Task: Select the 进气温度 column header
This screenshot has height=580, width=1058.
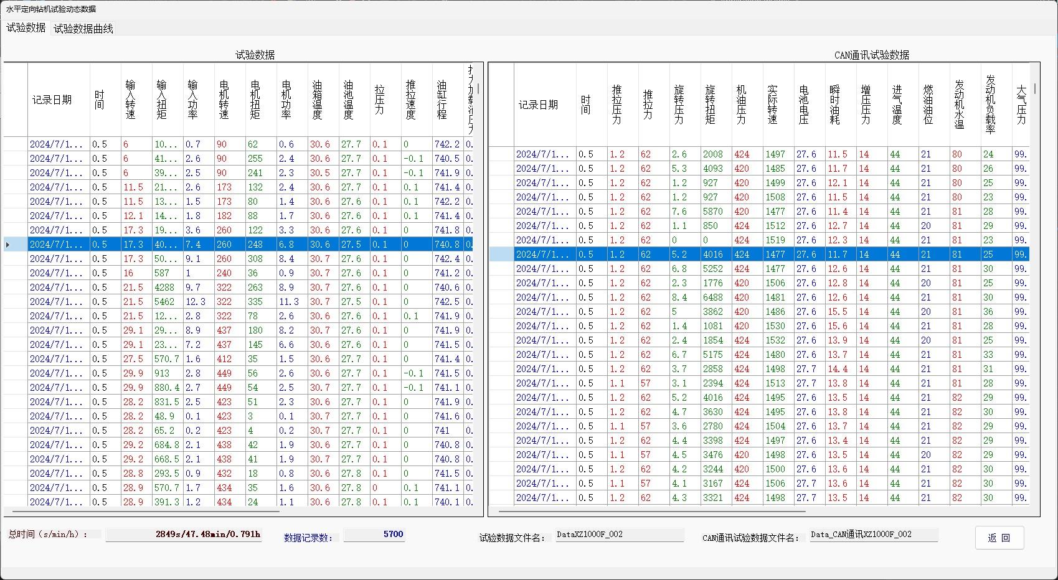Action: click(903, 105)
